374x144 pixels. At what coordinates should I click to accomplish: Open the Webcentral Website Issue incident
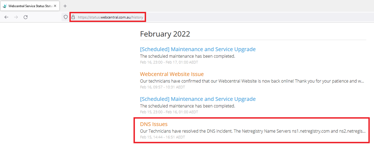(x=172, y=74)
